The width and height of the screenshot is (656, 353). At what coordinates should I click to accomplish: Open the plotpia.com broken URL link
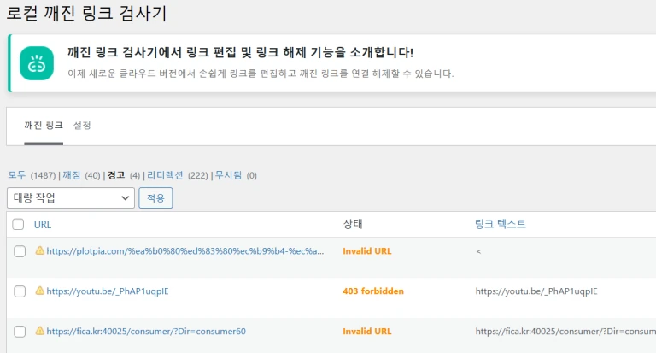184,251
